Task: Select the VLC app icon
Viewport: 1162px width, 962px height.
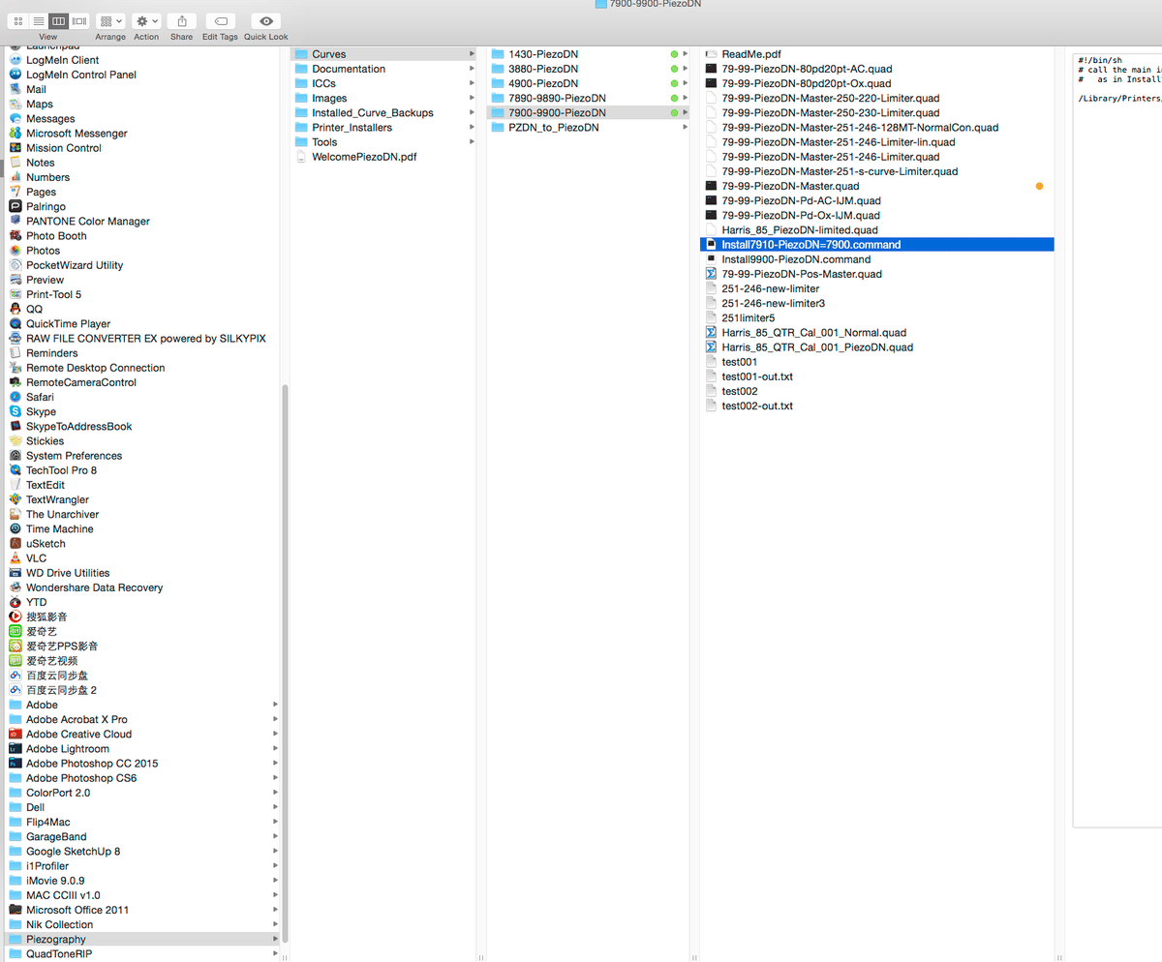Action: coord(15,558)
